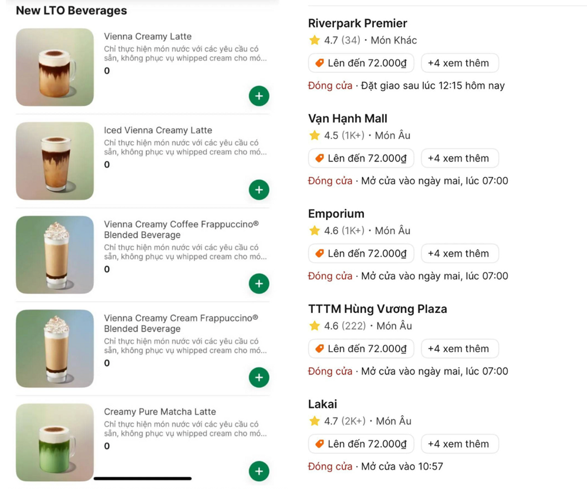This screenshot has height=489, width=587.
Task: Click the star icon next to Lakai rating
Action: pos(315,421)
